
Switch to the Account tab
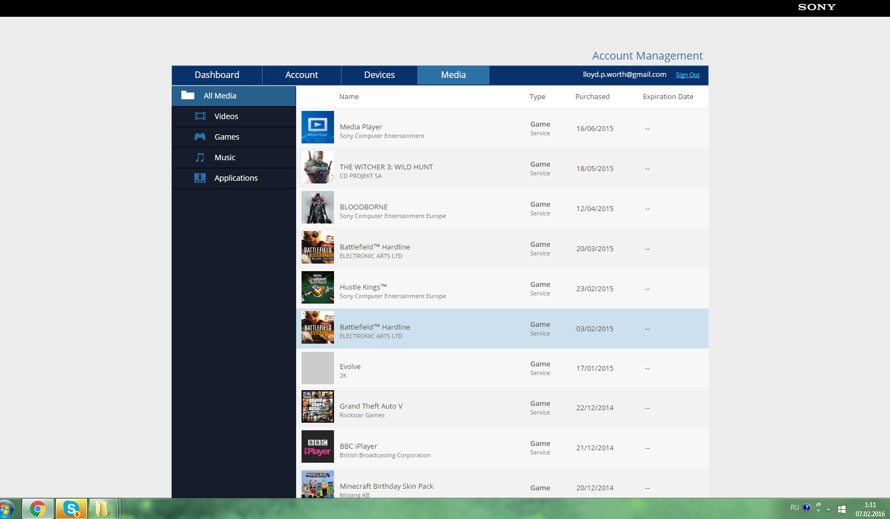pos(302,75)
